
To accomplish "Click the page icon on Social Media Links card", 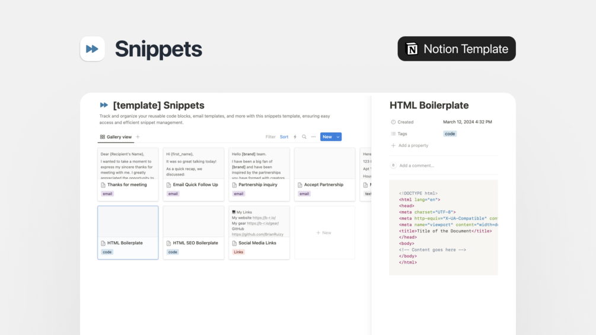I will coord(234,243).
